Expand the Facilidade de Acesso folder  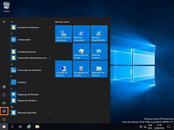(31, 52)
